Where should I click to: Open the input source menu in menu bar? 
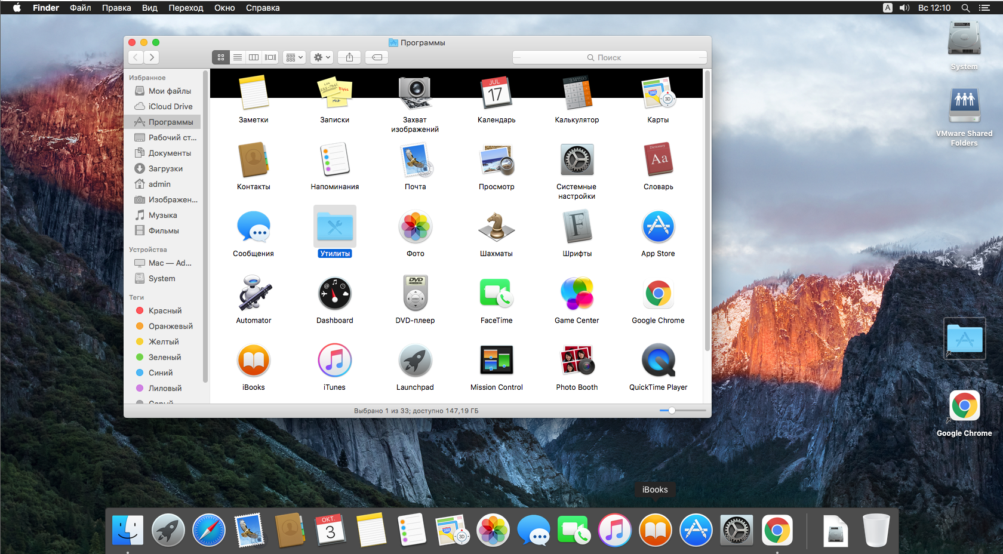pyautogui.click(x=888, y=8)
